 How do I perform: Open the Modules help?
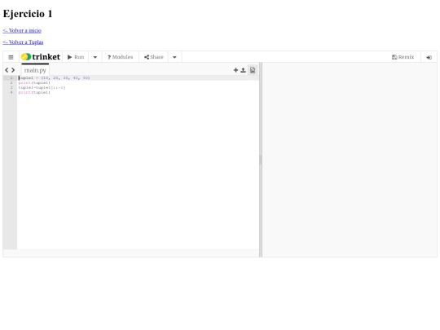[x=120, y=57]
